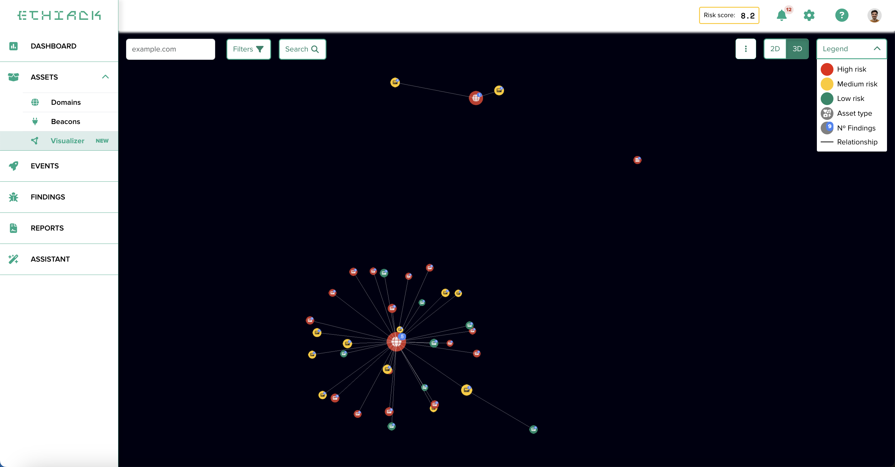Click the Medium risk legend label
The height and width of the screenshot is (467, 895).
point(857,84)
